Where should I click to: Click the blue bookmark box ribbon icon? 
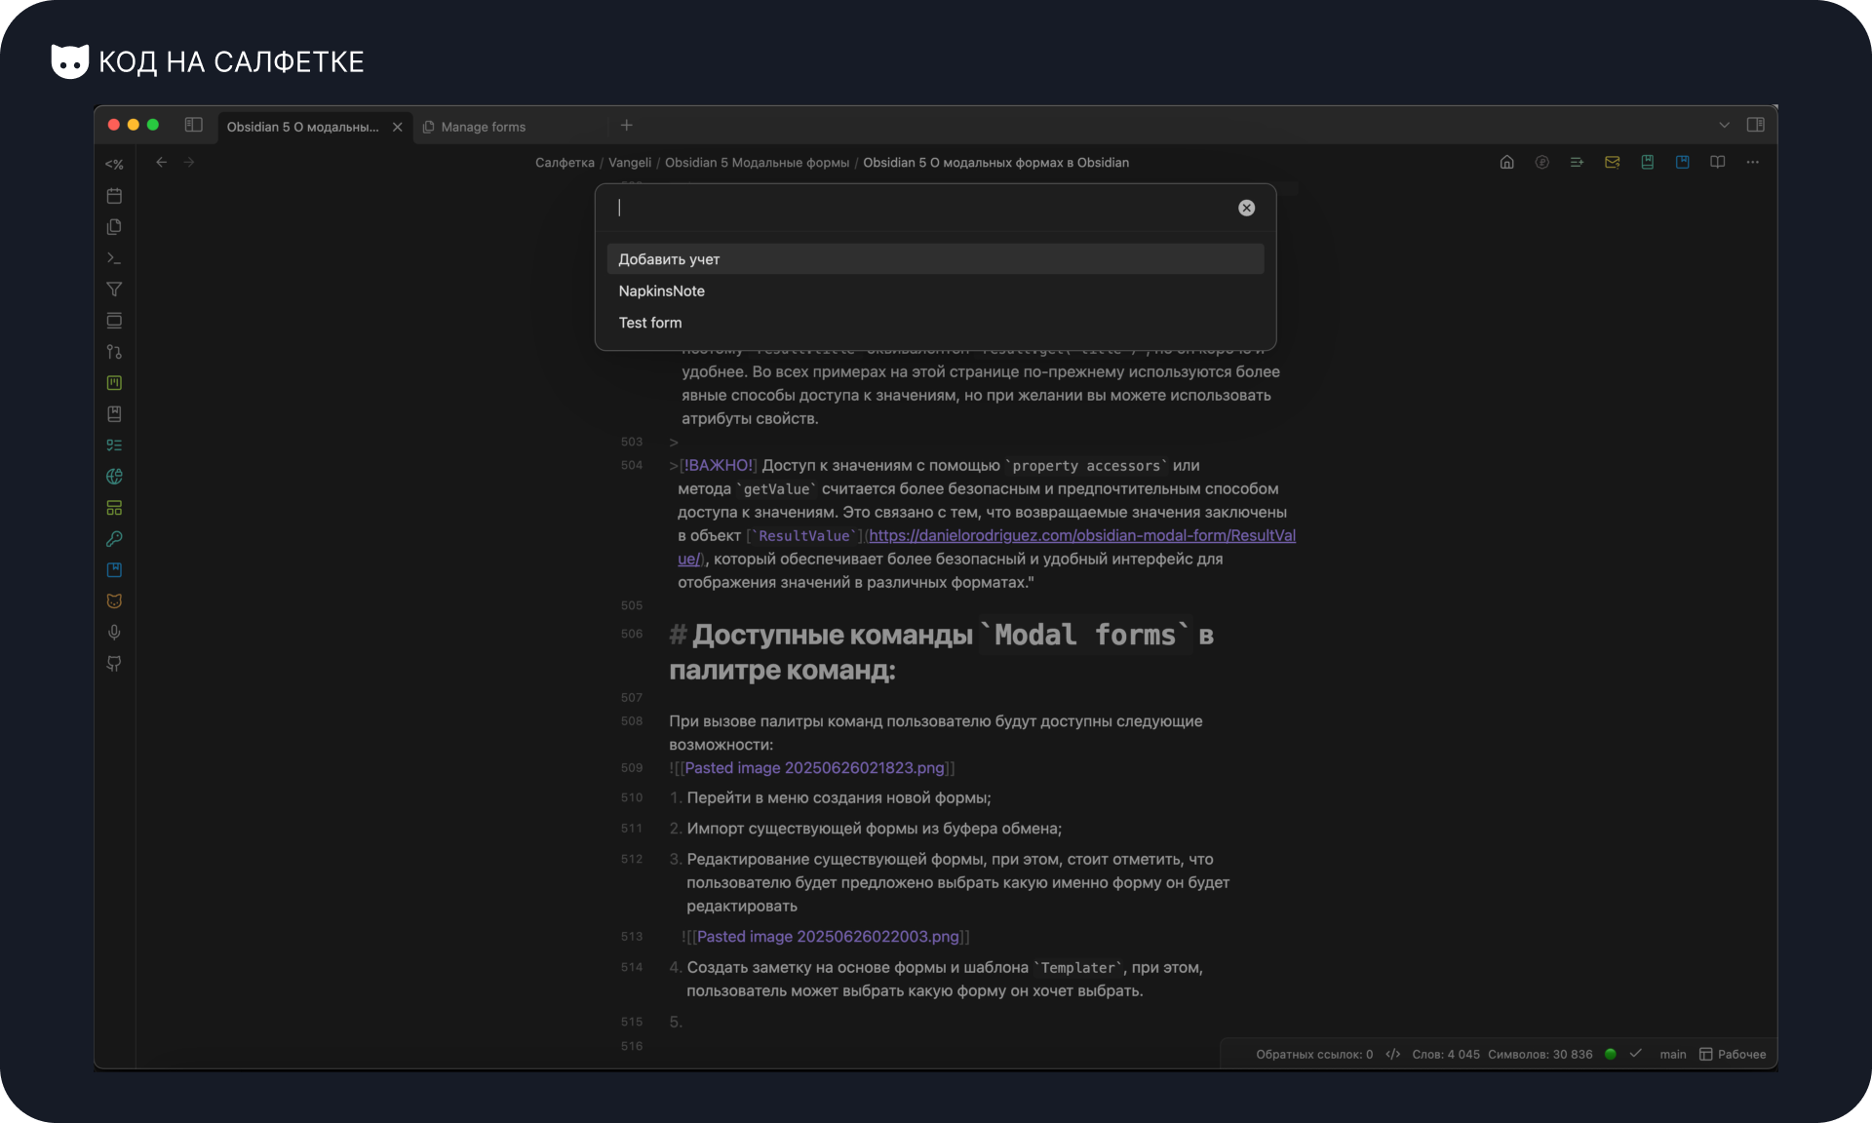(x=114, y=570)
